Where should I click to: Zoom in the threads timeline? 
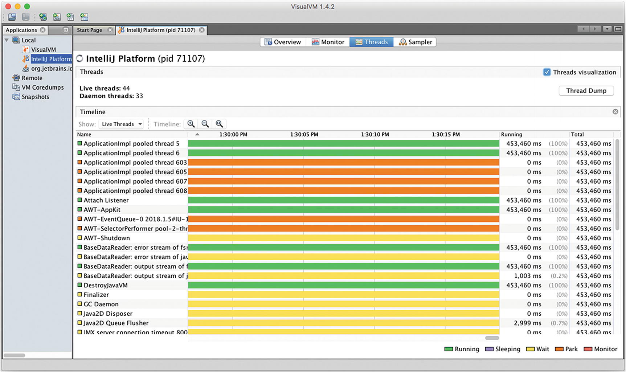click(191, 124)
